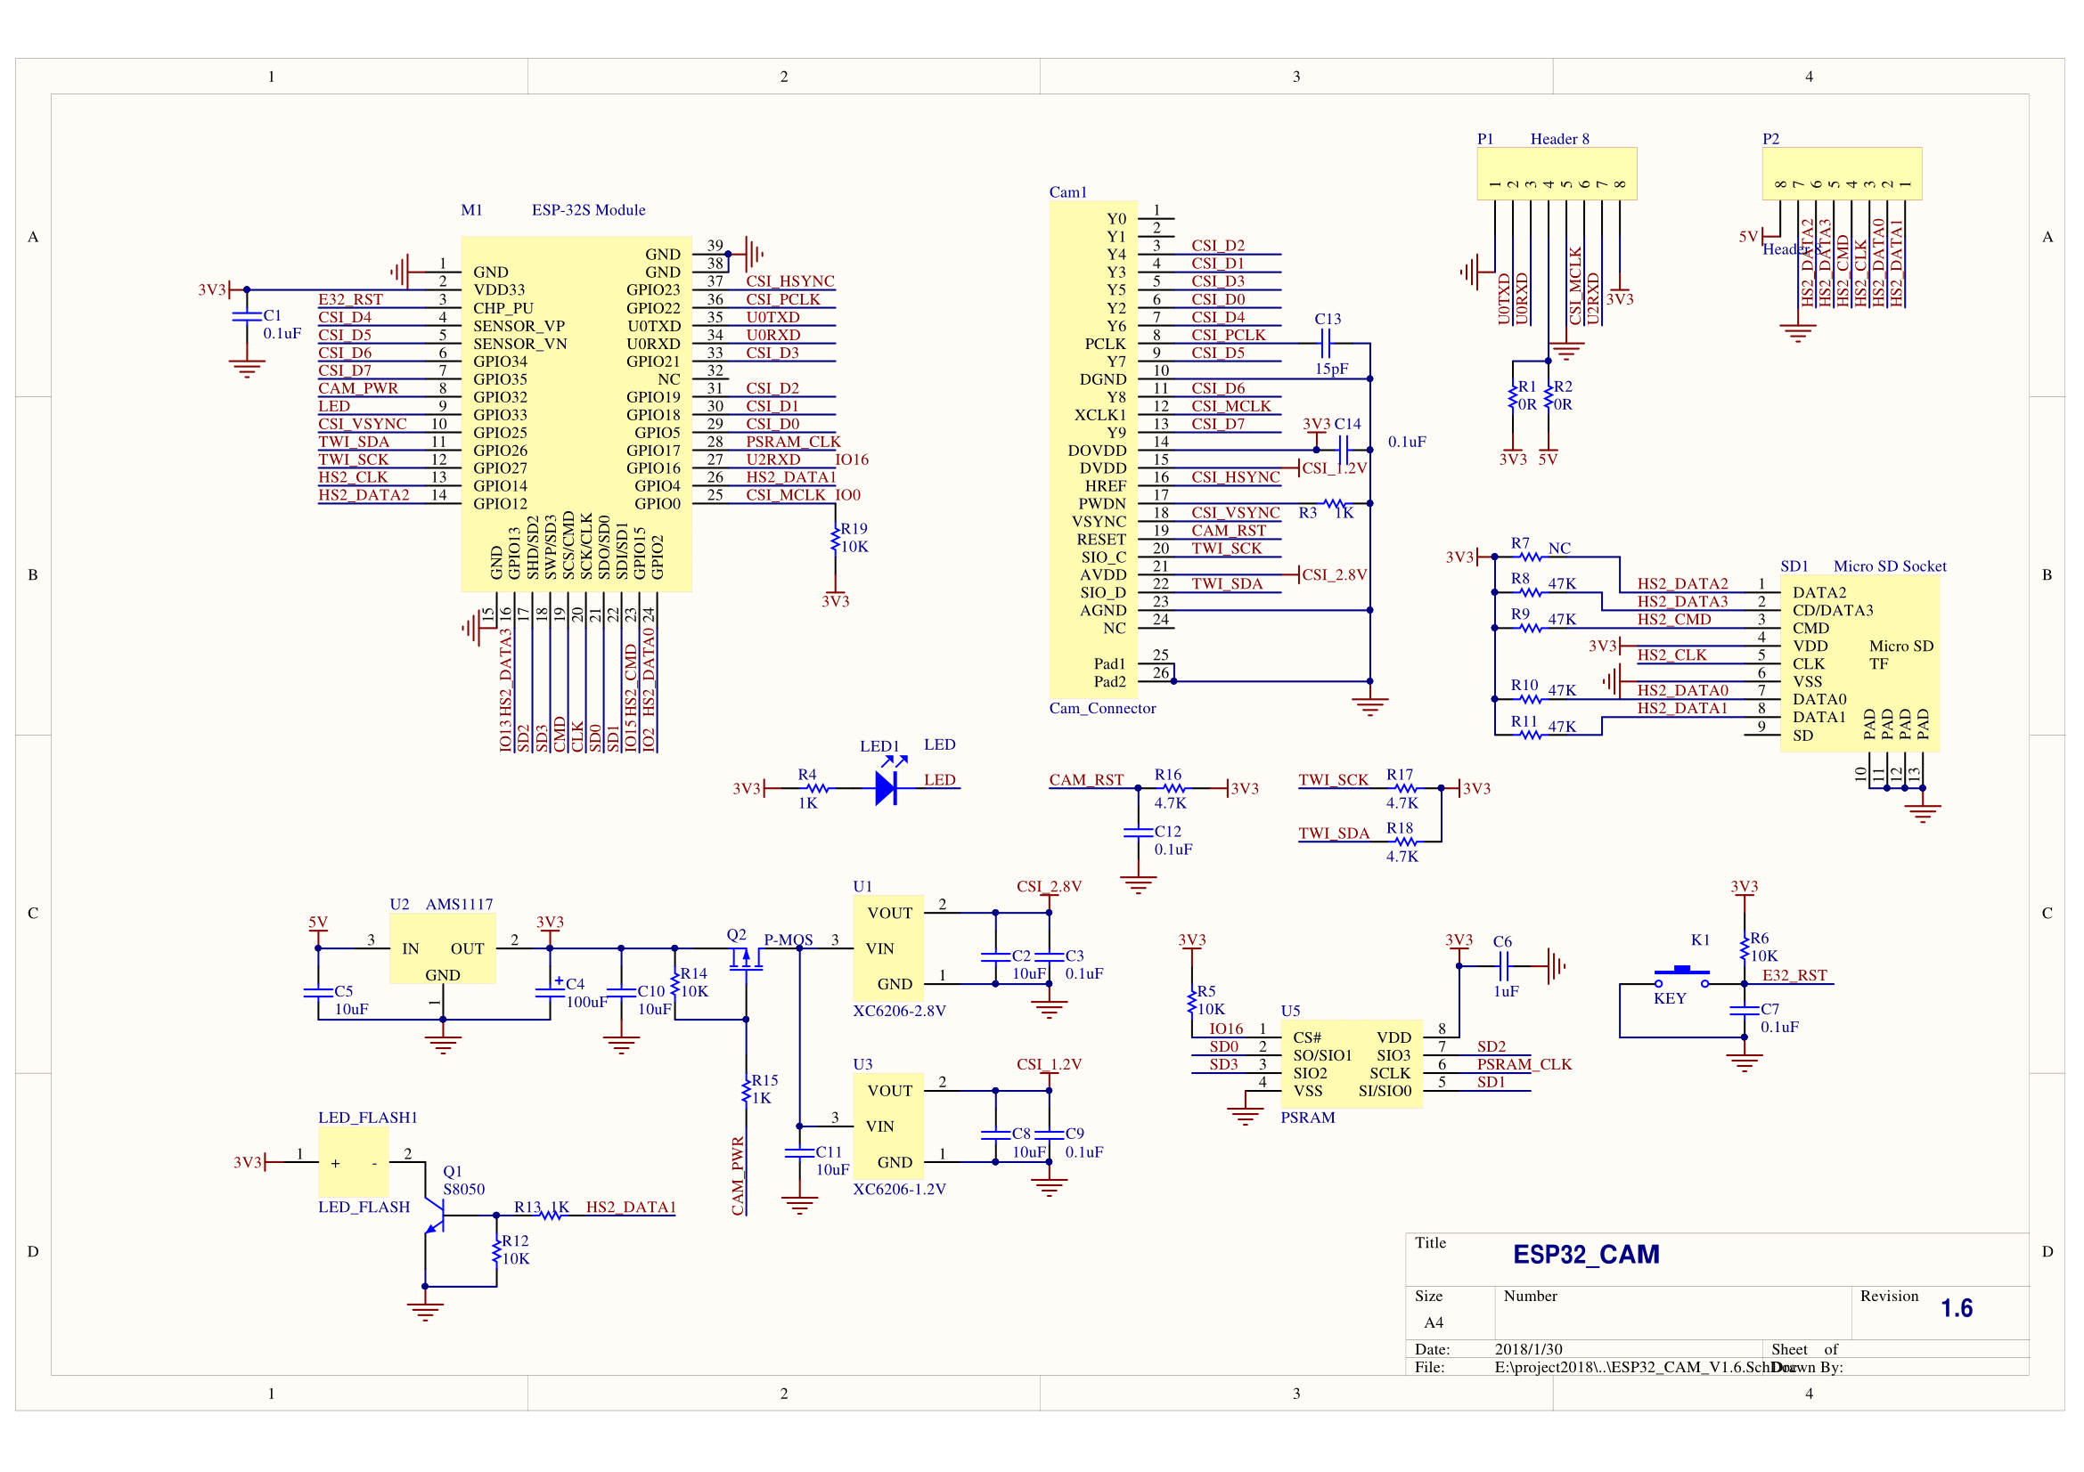
Task: Click the P1 Header 8 connector
Action: (x=1557, y=174)
